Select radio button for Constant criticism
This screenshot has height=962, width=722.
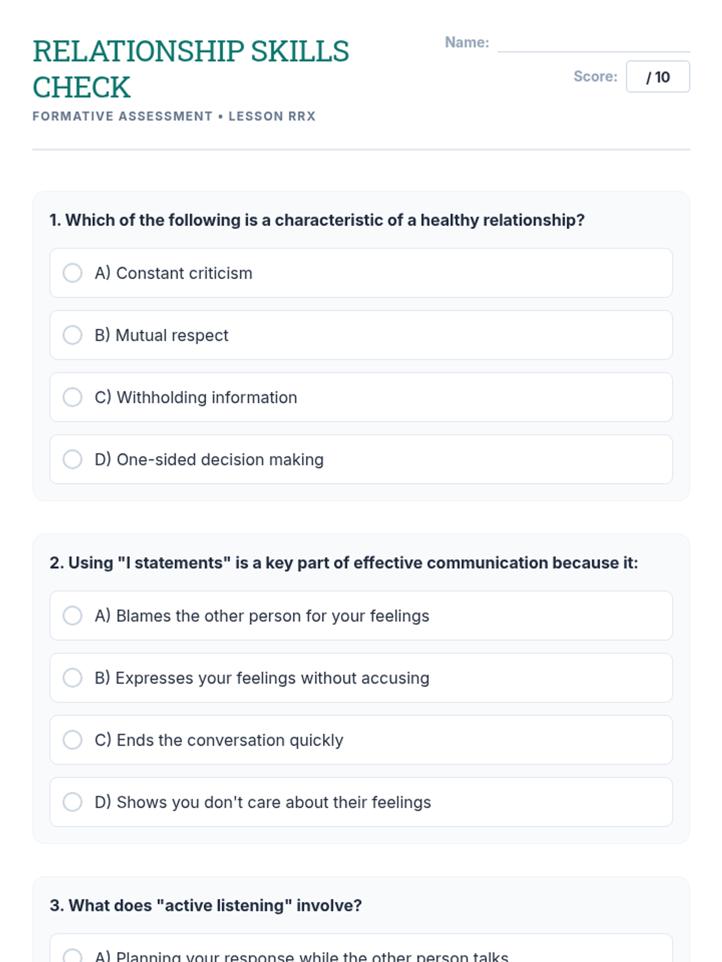(x=72, y=273)
